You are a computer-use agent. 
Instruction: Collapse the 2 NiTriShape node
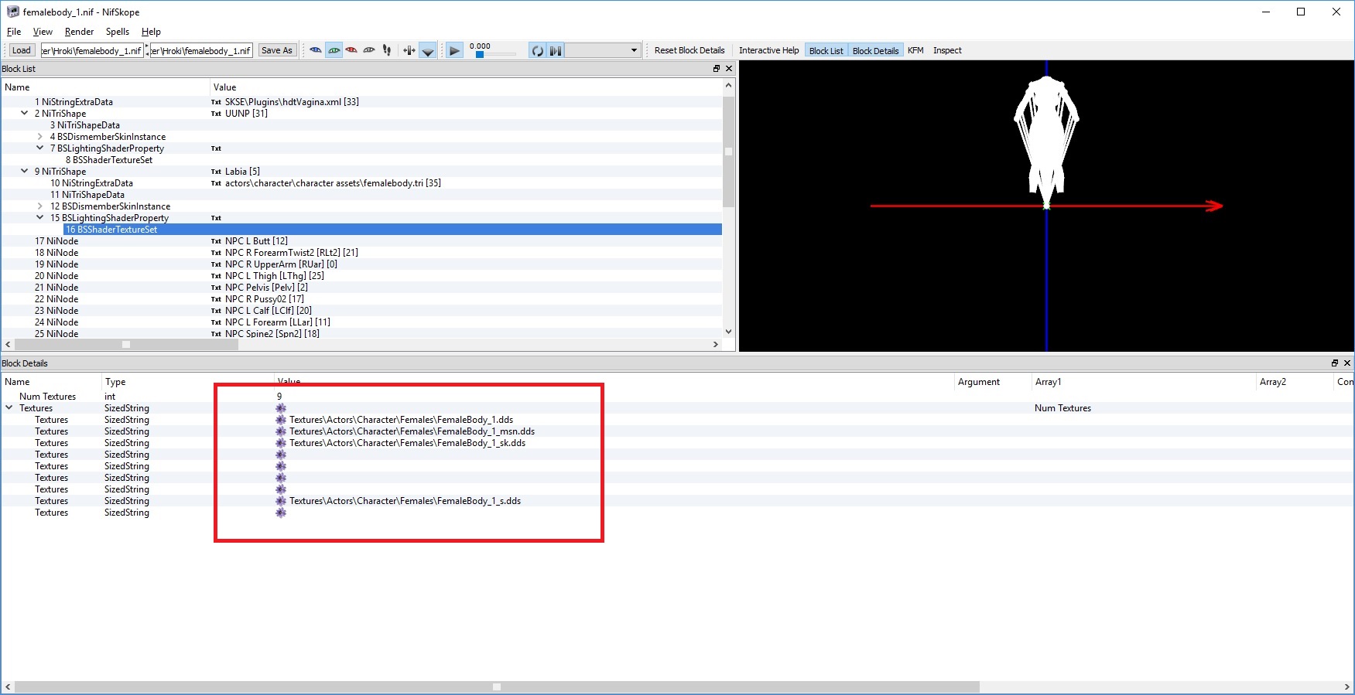[x=24, y=113]
